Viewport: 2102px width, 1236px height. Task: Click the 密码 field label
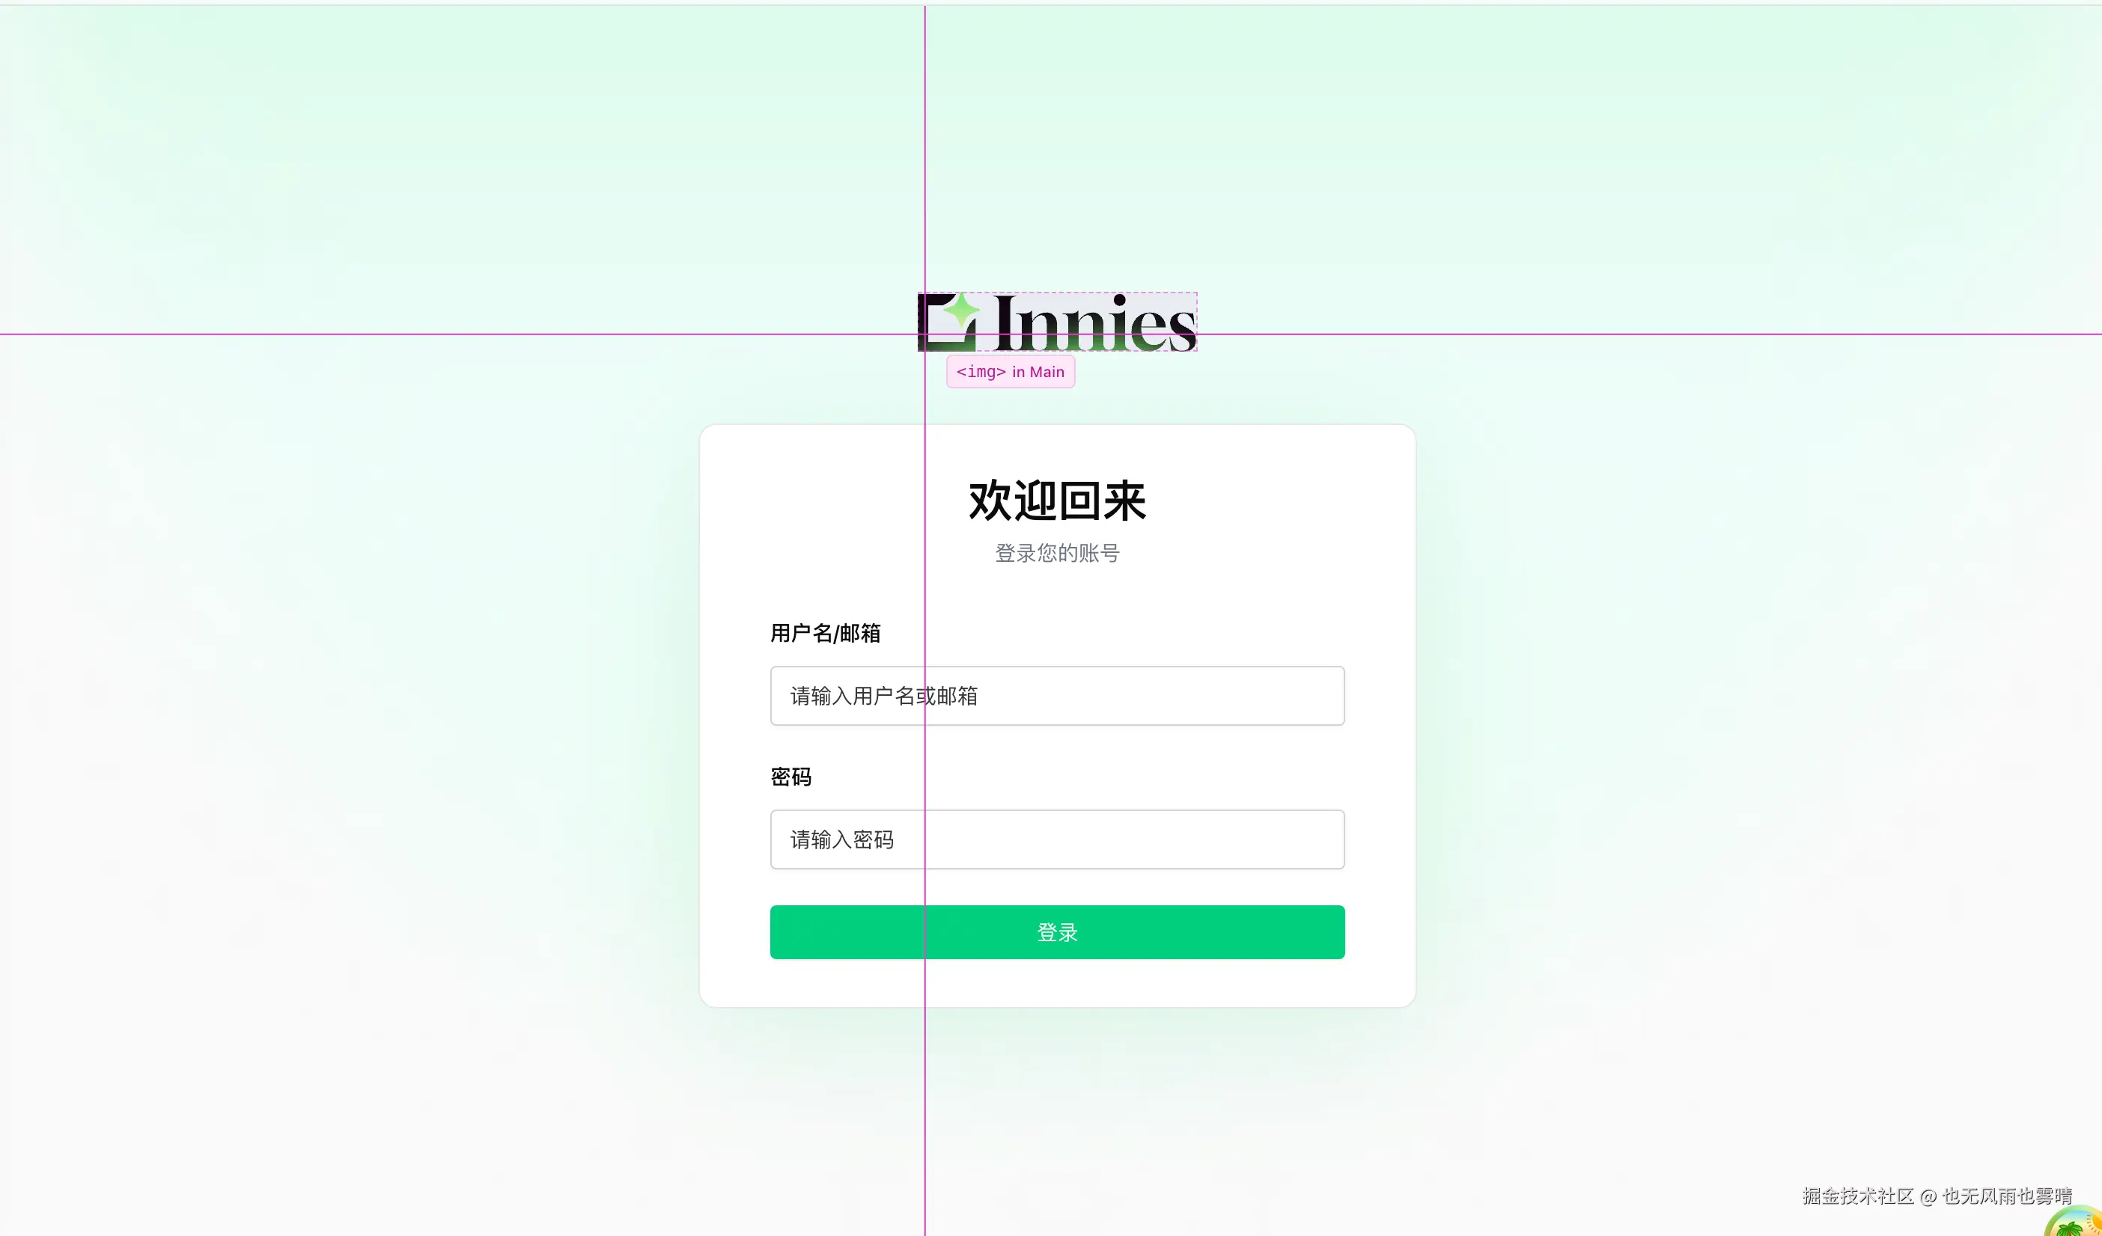(790, 777)
